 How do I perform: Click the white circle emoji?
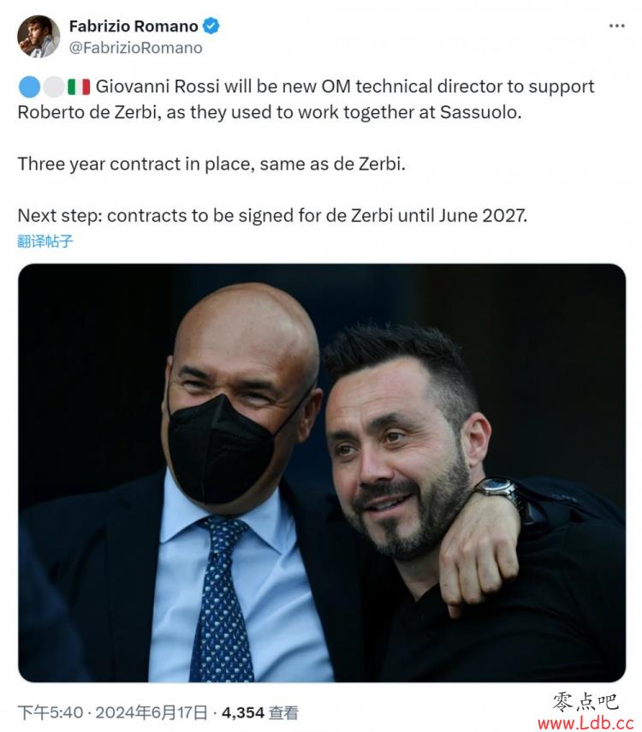[x=54, y=86]
